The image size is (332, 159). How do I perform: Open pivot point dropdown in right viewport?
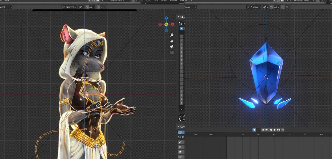pyautogui.click(x=266, y=7)
